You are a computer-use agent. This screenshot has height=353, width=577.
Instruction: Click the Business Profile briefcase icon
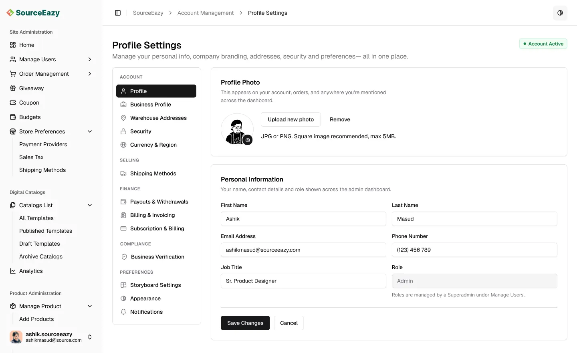click(123, 105)
